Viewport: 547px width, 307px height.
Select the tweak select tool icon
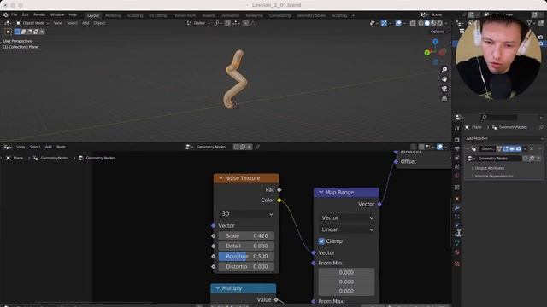(8, 32)
